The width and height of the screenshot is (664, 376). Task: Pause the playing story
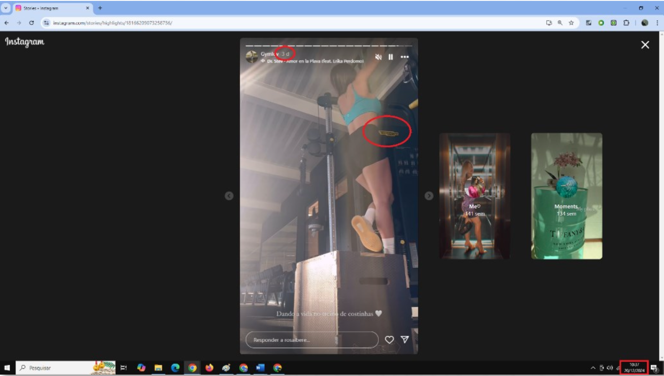(391, 57)
